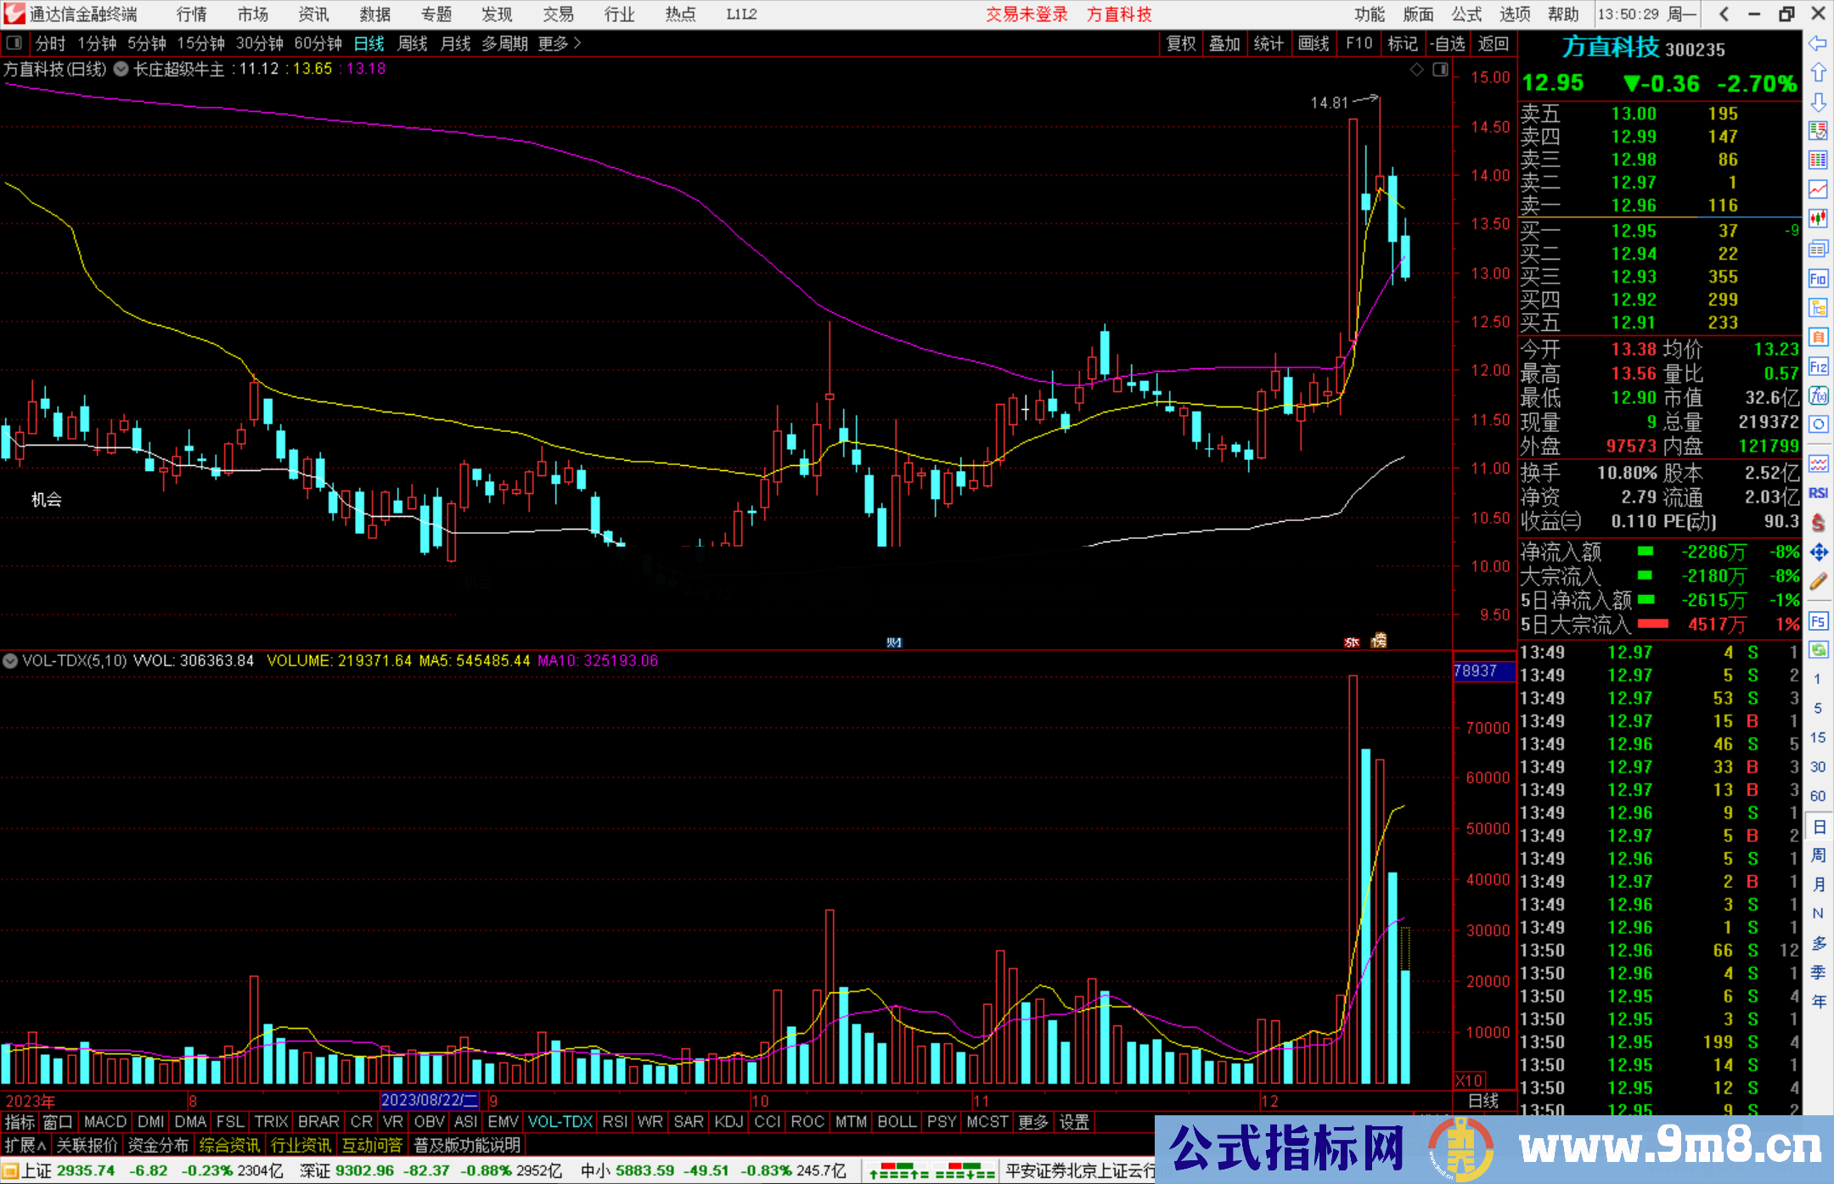1834x1184 pixels.
Task: Expand the 扩展 panel arrow
Action: (25, 1145)
